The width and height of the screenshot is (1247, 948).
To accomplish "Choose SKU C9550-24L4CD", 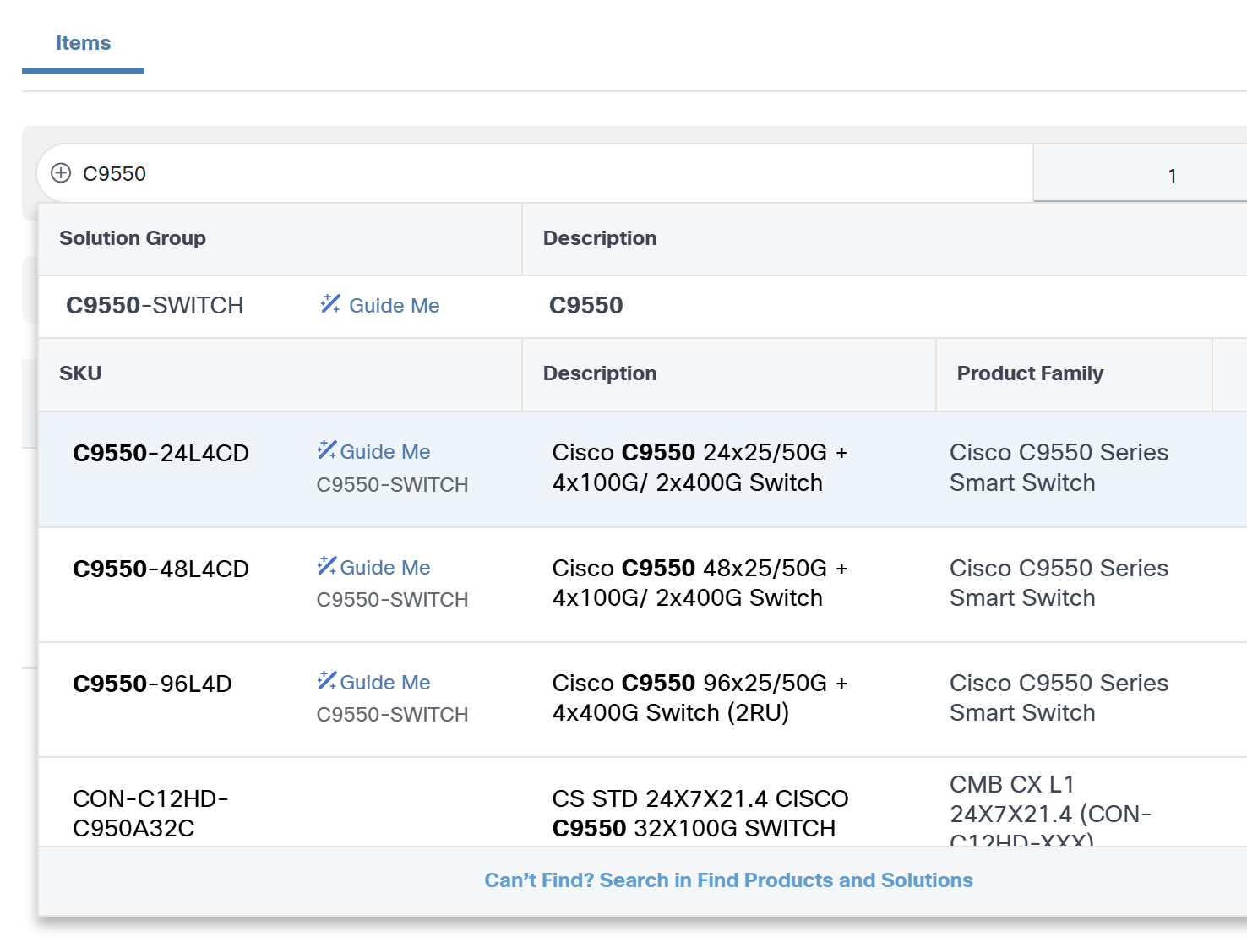I will 161,453.
